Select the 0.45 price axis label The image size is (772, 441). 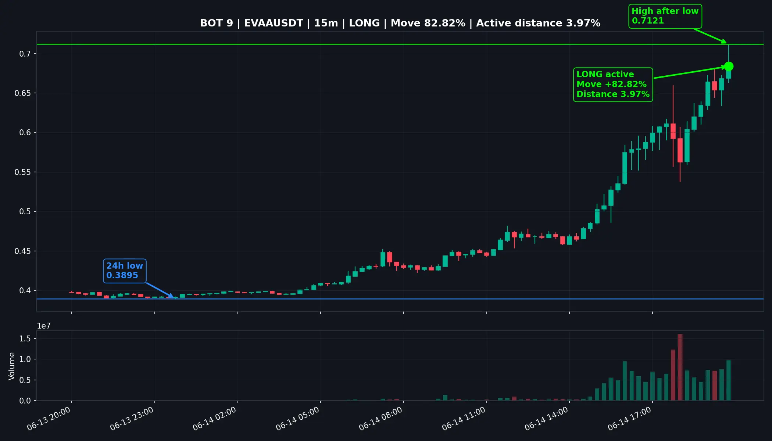point(23,251)
